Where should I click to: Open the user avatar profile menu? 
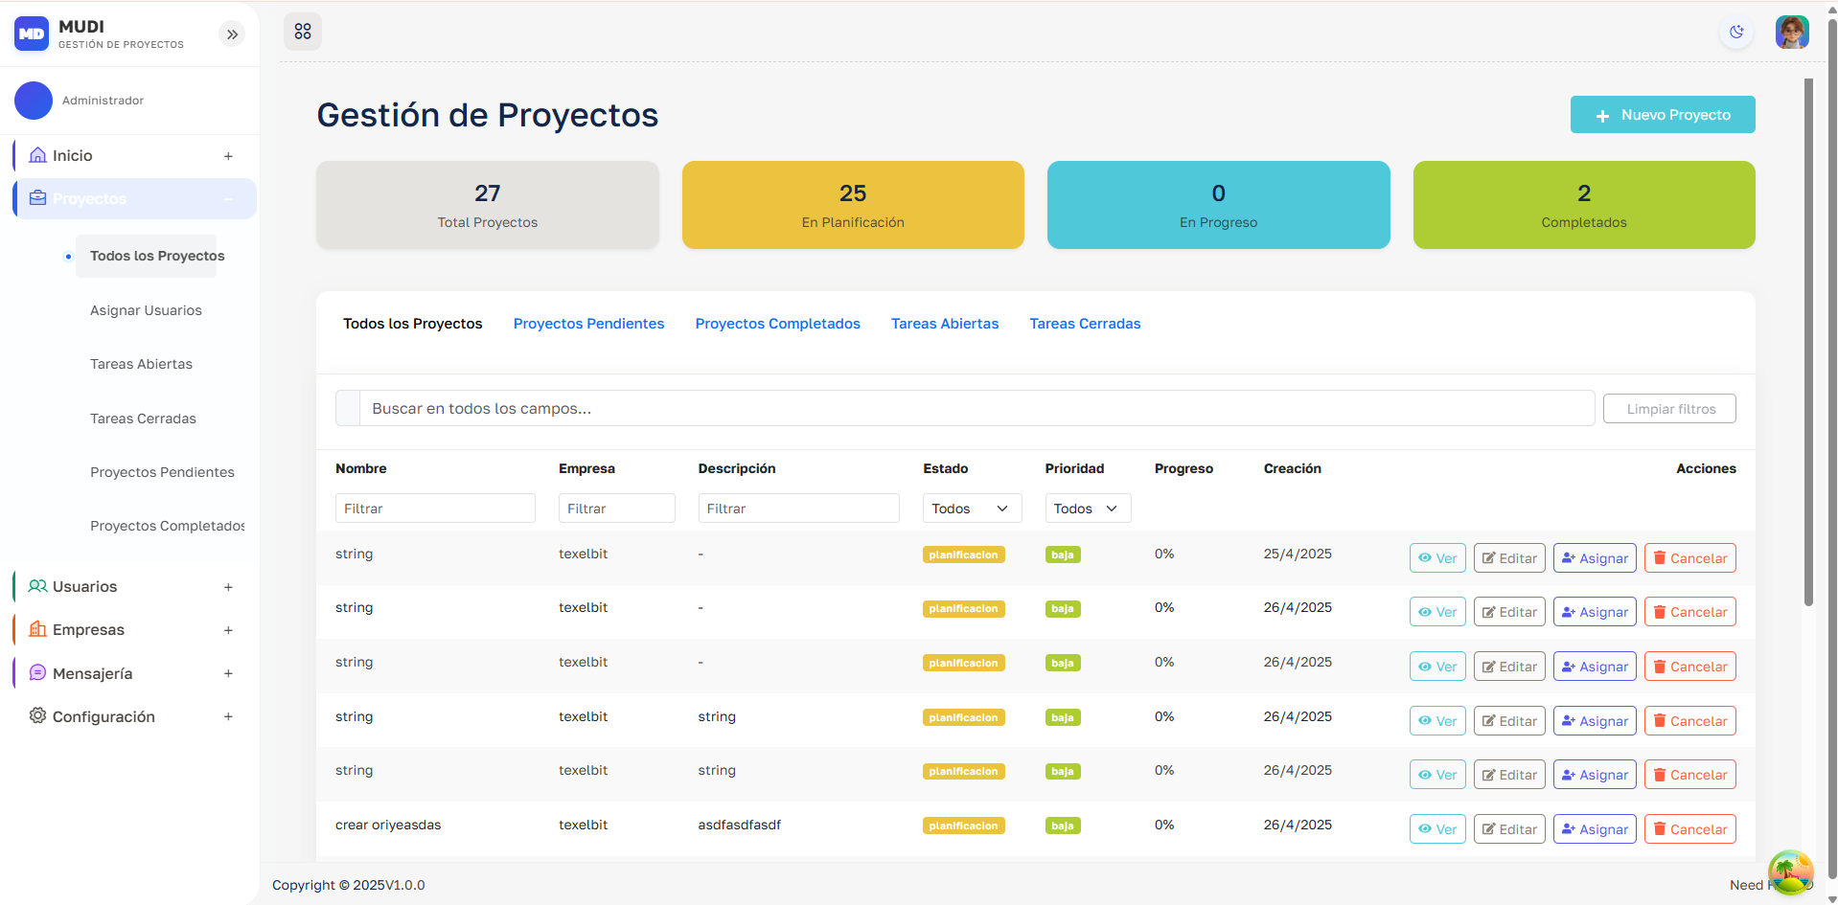(x=1791, y=33)
